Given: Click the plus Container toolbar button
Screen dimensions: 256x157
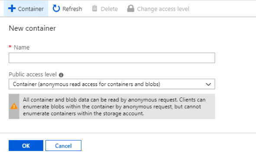Looking at the screenshot, I should [26, 9].
